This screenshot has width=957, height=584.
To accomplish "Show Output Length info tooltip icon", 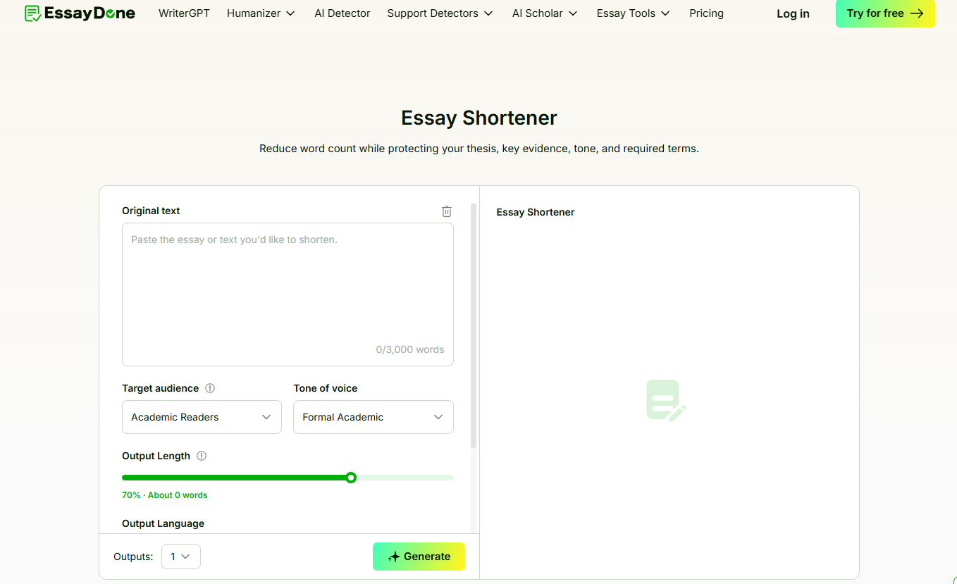I will 202,456.
